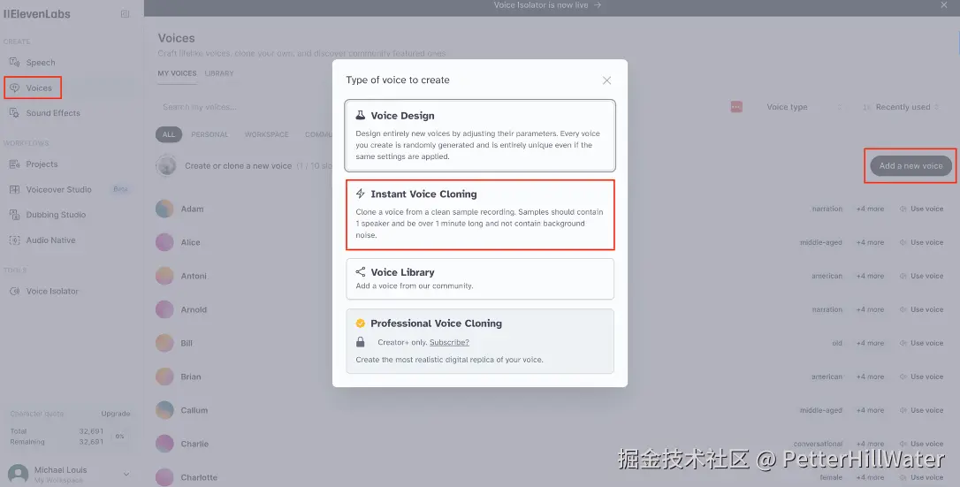This screenshot has height=487, width=960.
Task: Use voice for Arnold
Action: [921, 309]
